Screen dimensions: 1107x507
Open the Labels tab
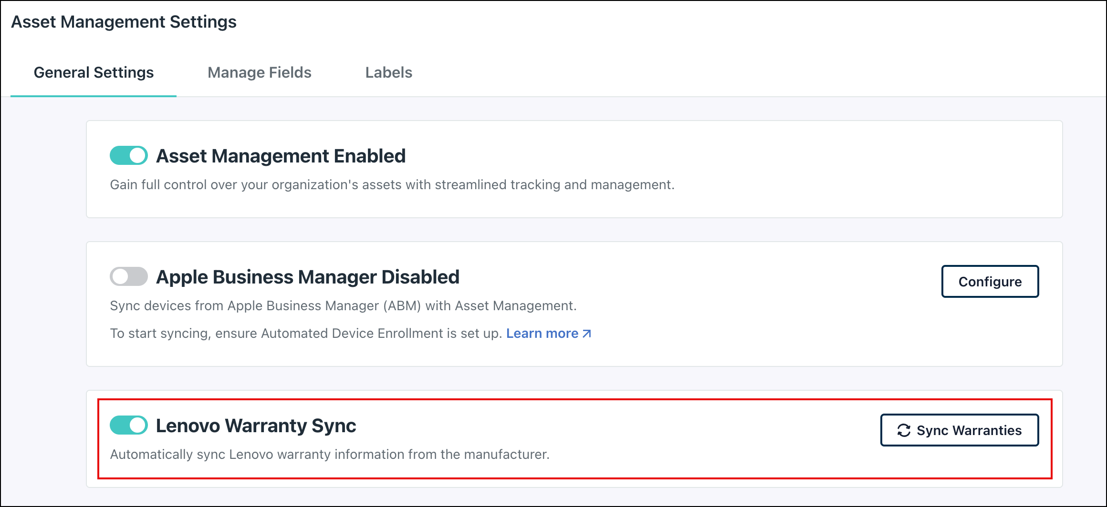[388, 72]
